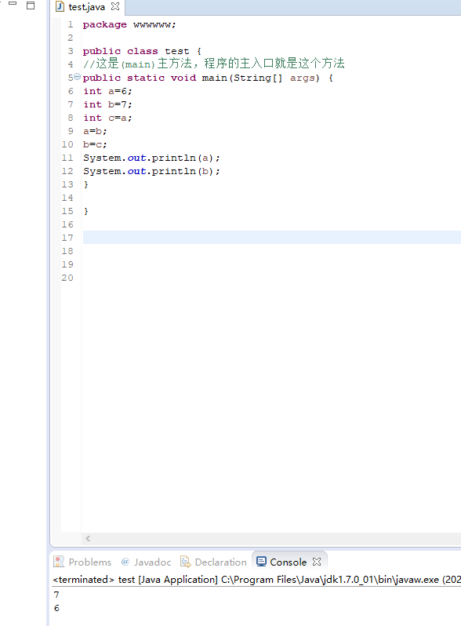This screenshot has width=461, height=626.
Task: Click the highlighted empty line 17
Action: click(272, 238)
